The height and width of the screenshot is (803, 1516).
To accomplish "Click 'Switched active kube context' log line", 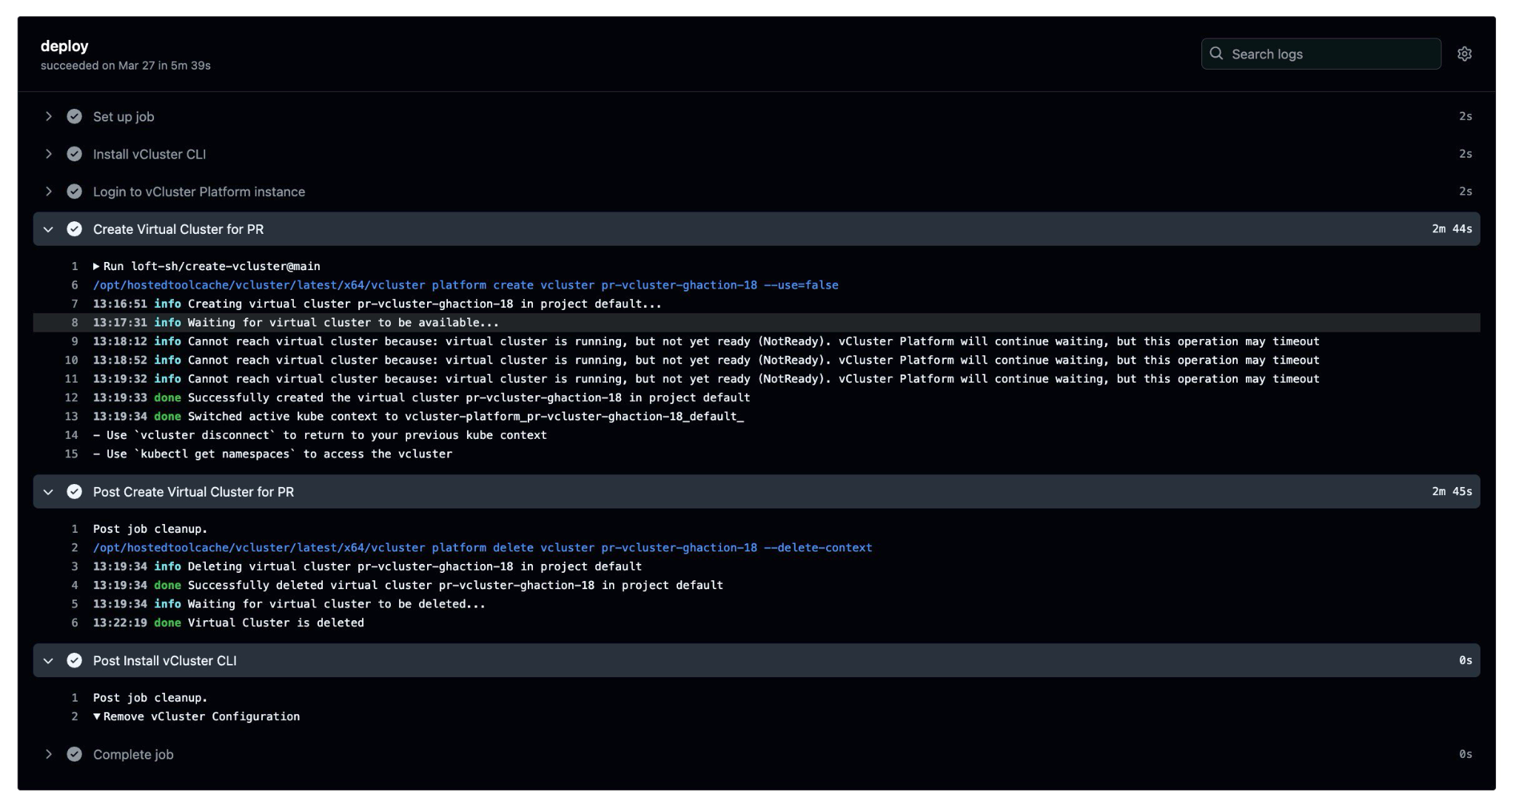I will (418, 417).
